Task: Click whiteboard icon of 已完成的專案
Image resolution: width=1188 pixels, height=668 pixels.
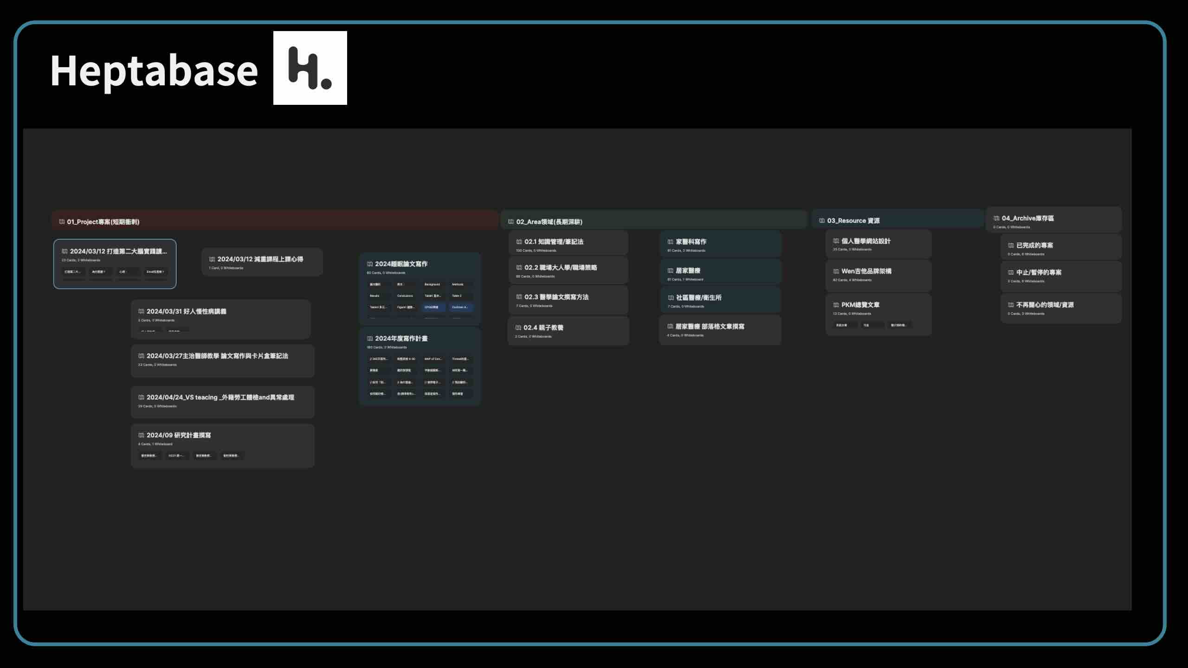Action: (x=1011, y=245)
